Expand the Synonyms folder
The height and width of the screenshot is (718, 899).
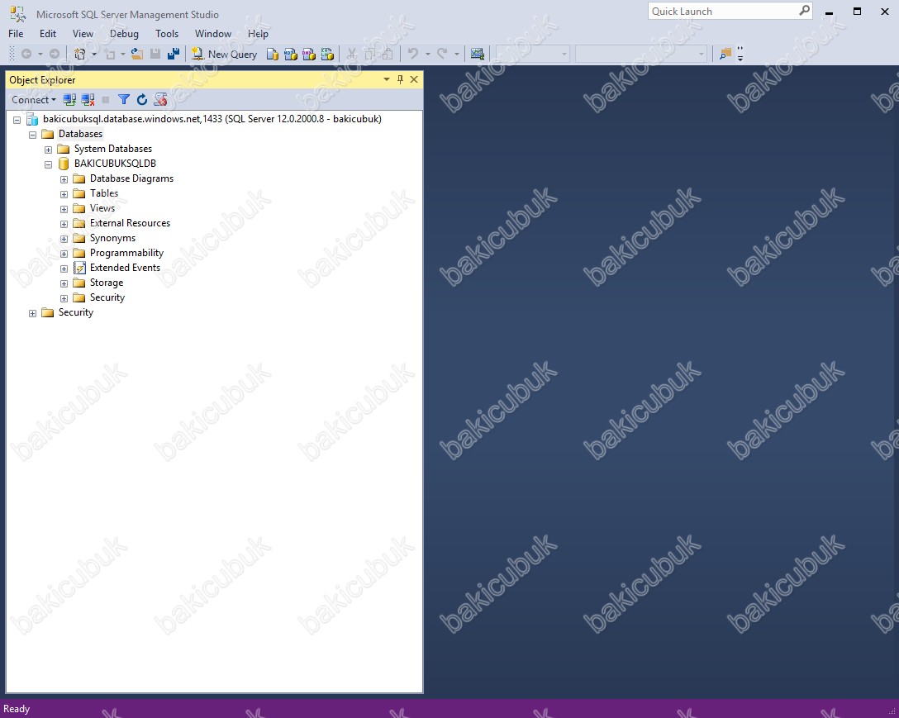(x=64, y=239)
